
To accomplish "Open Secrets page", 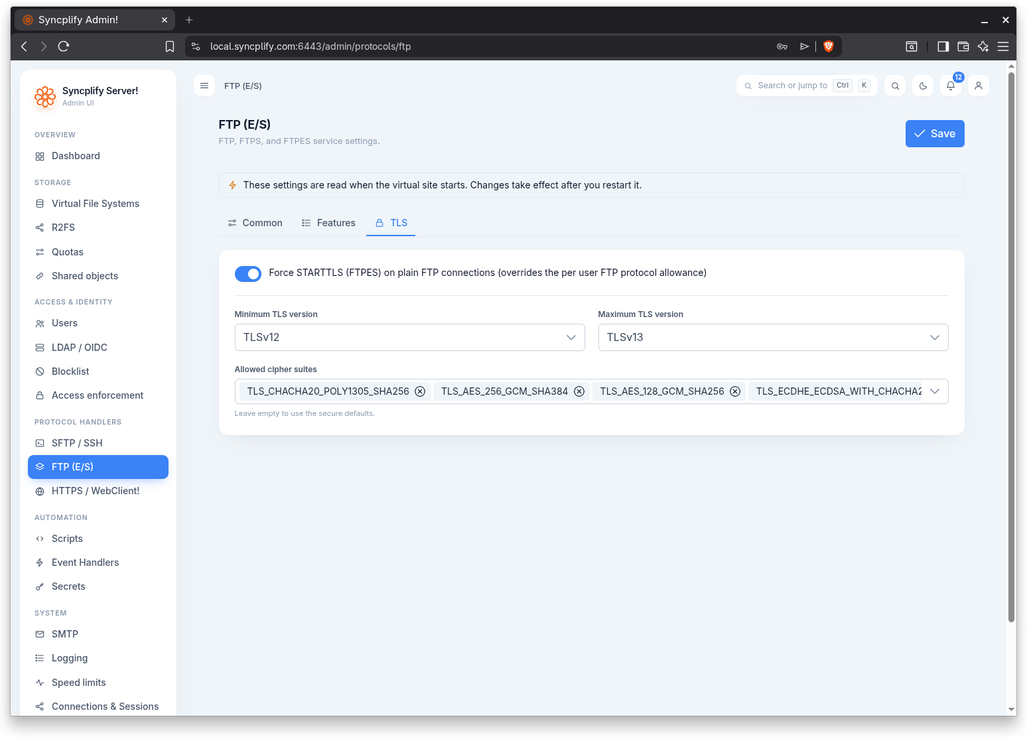I will [98, 586].
